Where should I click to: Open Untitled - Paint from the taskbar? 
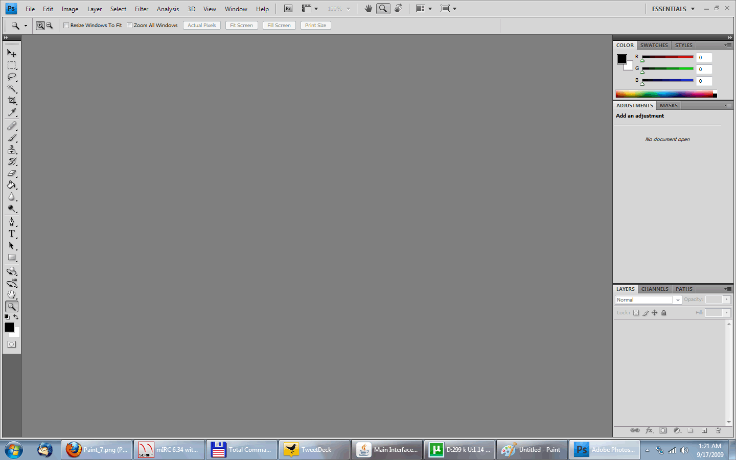pyautogui.click(x=532, y=450)
